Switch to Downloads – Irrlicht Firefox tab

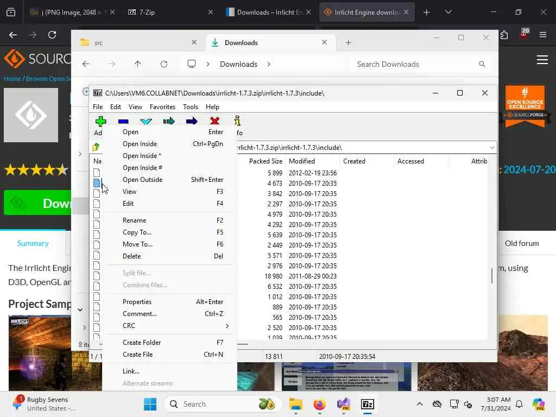pos(268,12)
